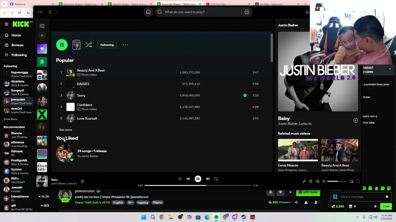Open chat settings gear icon
This screenshot has height=222, width=396.
[375, 206]
